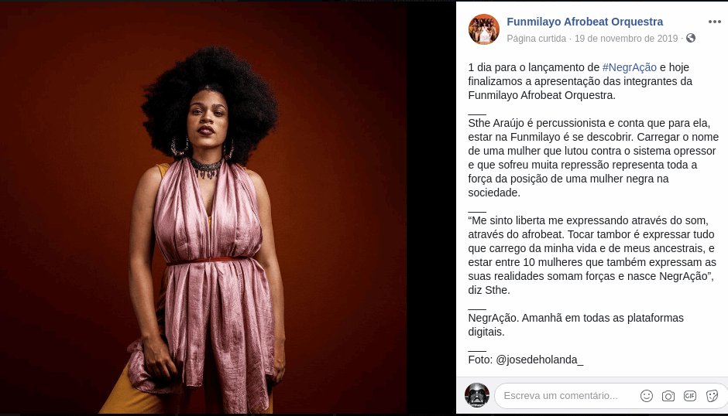Click the 19 de novembro de 2019 timestamp
728x416 pixels.
click(x=627, y=39)
